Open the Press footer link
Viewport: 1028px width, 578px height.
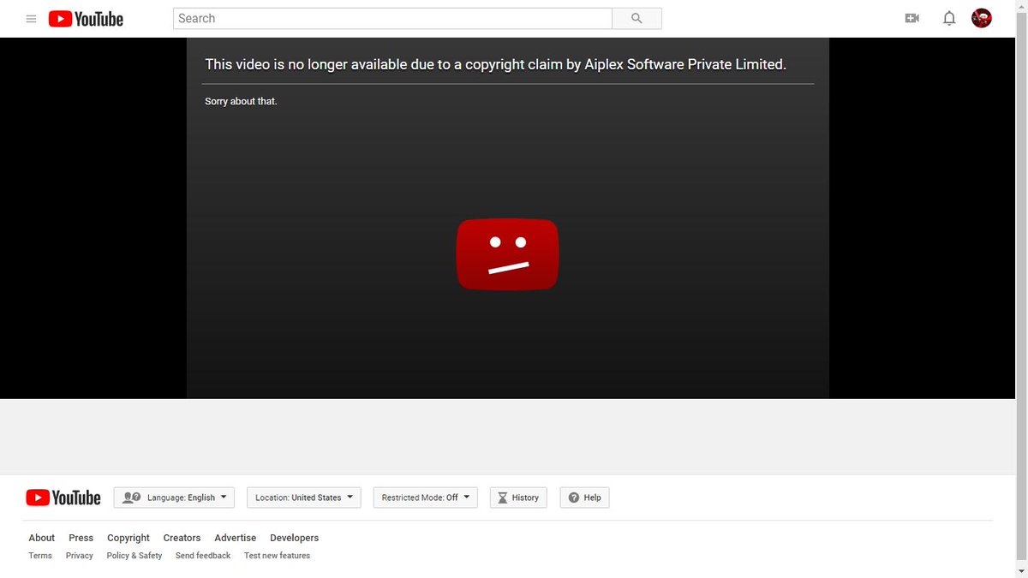point(81,538)
